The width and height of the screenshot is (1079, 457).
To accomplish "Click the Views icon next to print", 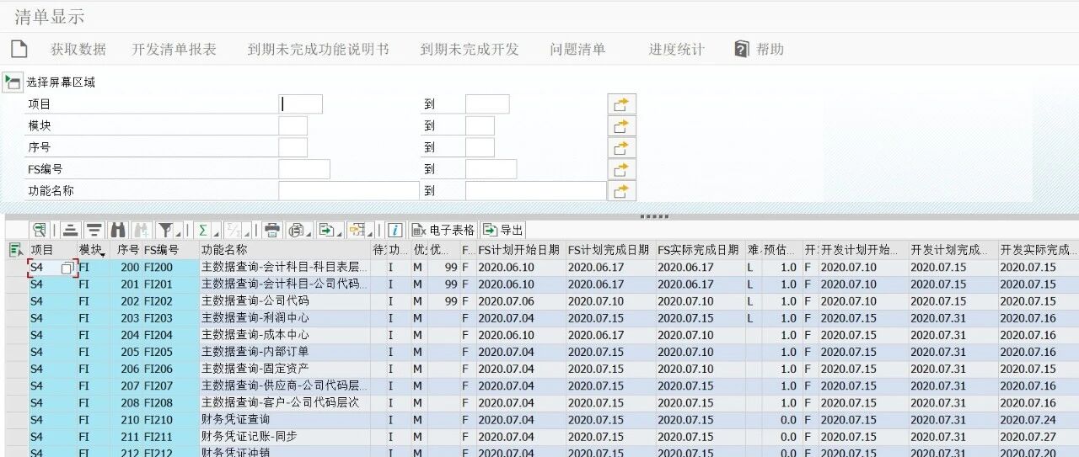I will tap(295, 230).
